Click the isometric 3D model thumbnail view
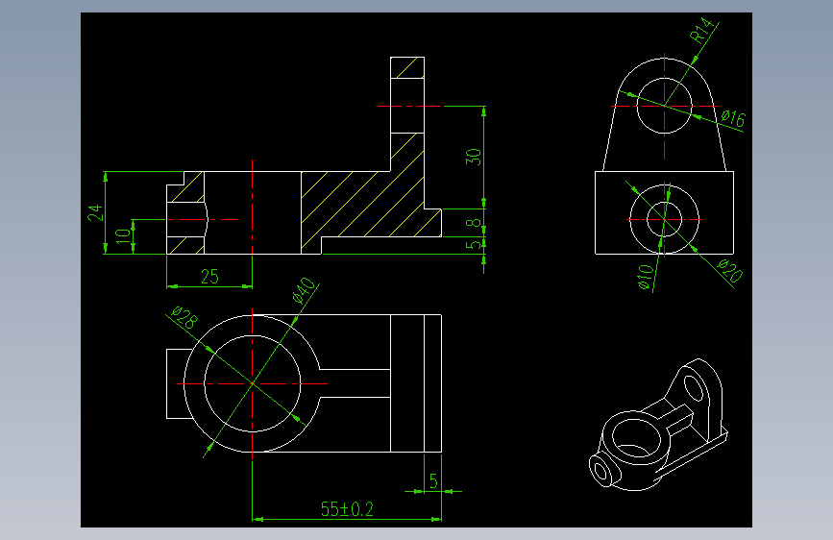This screenshot has width=833, height=540. (658, 424)
